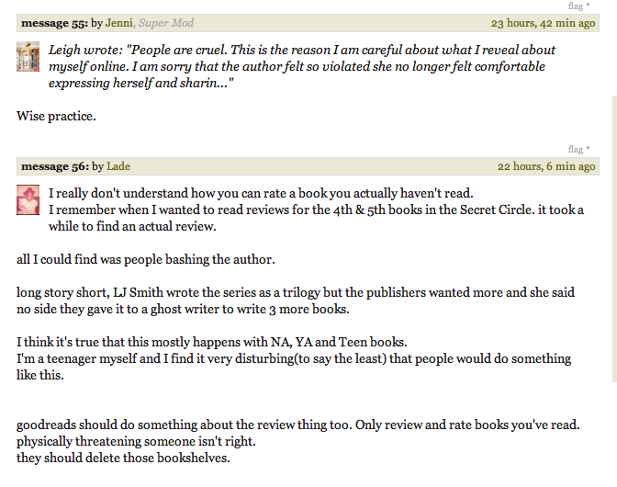Click the line about people bashing the author

(146, 259)
